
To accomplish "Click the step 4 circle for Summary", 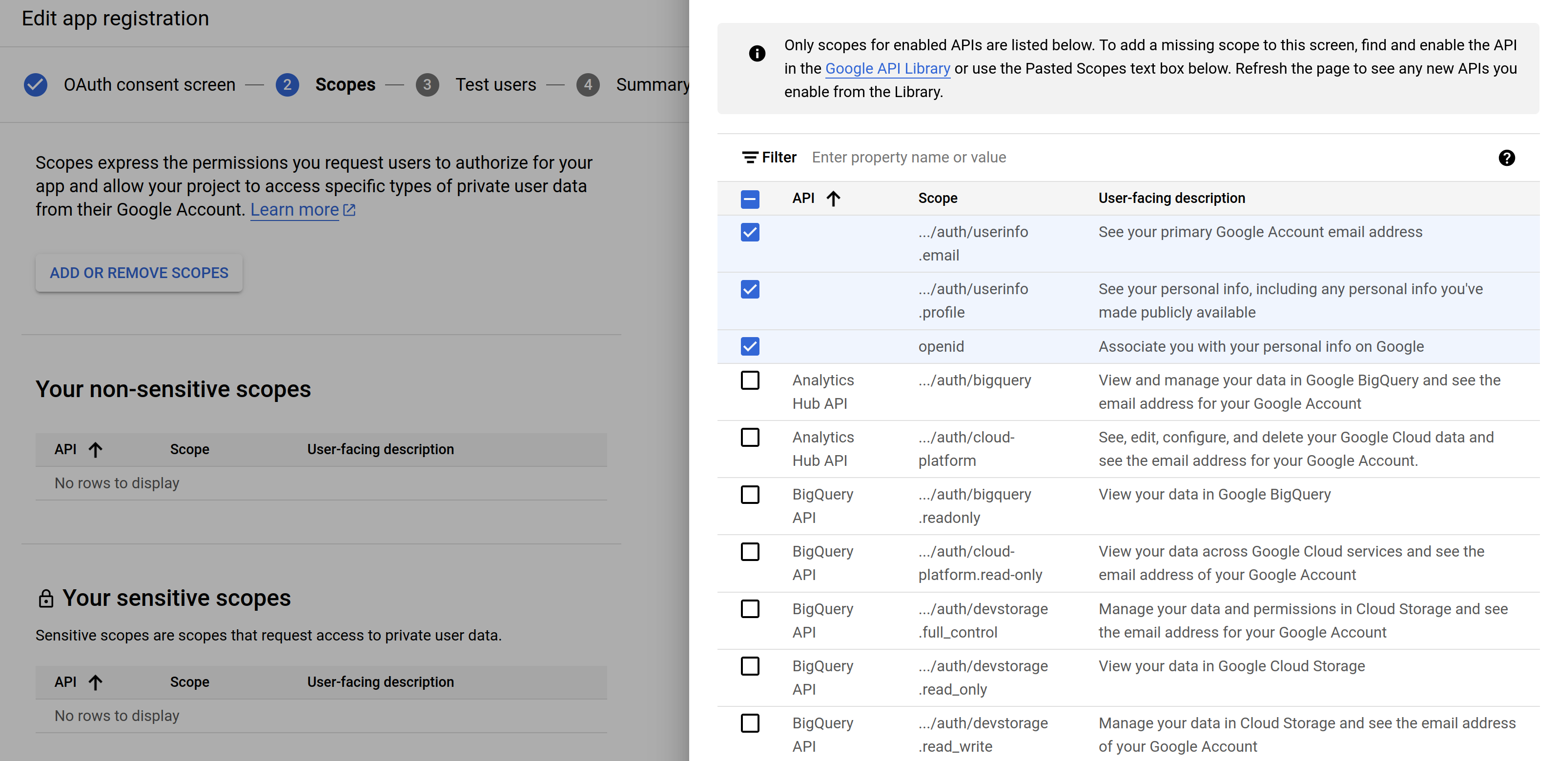I will [588, 84].
